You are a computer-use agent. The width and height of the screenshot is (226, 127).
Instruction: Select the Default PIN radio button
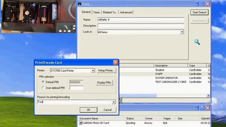(x=43, y=82)
